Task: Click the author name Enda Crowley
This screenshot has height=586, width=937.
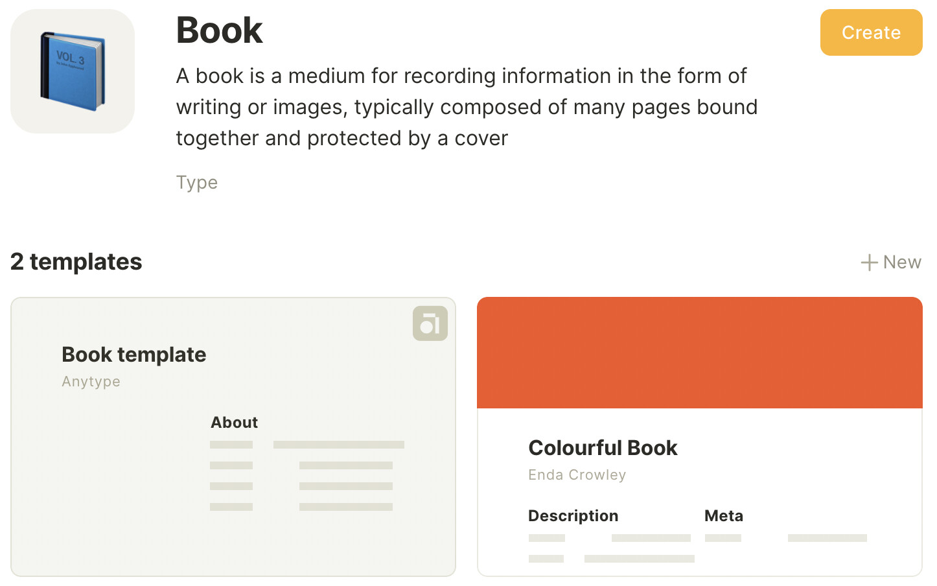Action: point(577,475)
